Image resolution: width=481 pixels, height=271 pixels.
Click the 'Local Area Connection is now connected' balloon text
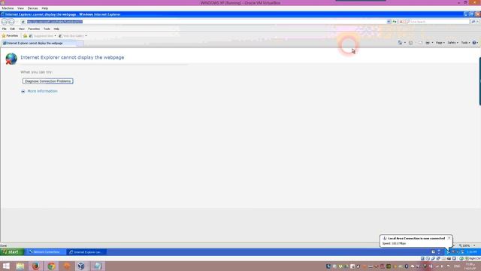pyautogui.click(x=416, y=239)
